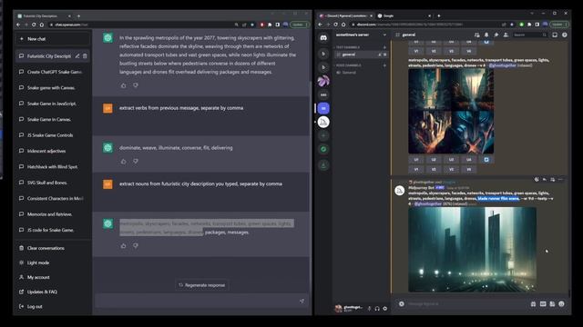583x327 pixels.
Task: Open Pinned Messages in Discord header
Action: [x=496, y=35]
